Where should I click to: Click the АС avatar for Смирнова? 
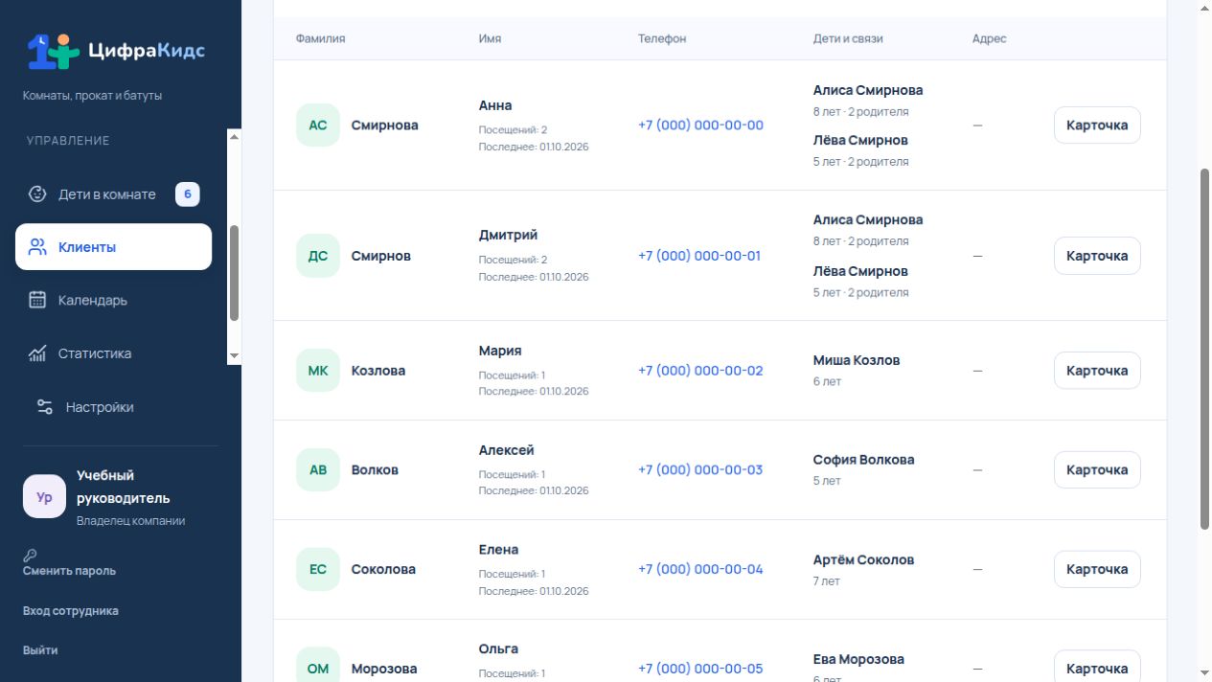pos(318,125)
